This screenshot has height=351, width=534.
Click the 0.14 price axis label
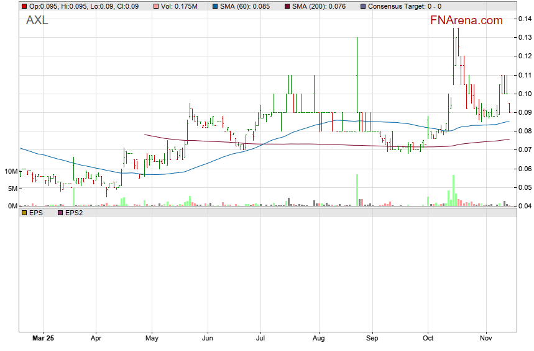[524, 19]
